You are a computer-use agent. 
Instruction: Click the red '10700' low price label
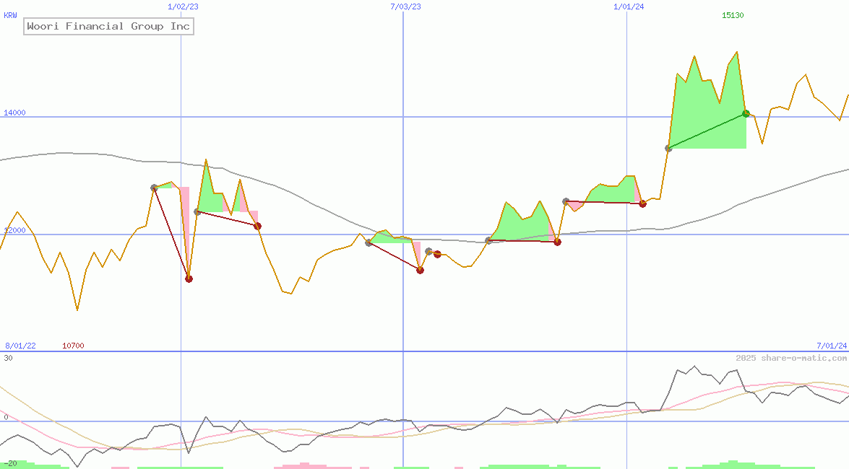click(x=73, y=346)
